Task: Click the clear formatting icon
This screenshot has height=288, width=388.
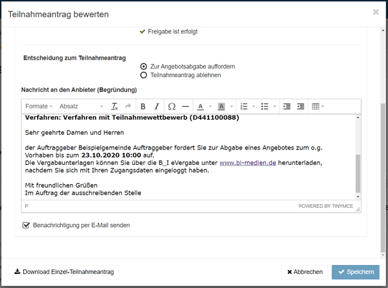Action: pyautogui.click(x=114, y=106)
